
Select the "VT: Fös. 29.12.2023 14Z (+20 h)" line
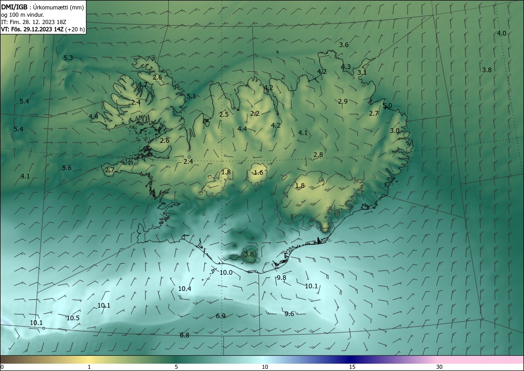[x=43, y=29]
